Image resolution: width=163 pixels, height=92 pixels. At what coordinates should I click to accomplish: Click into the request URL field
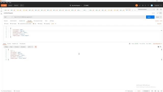79,17
